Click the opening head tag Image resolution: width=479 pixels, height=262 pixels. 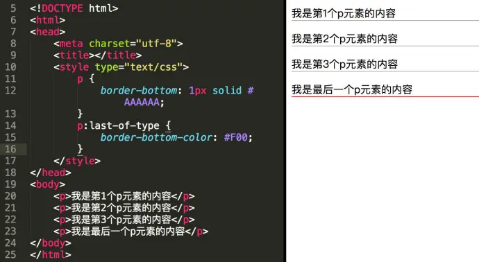pos(48,32)
